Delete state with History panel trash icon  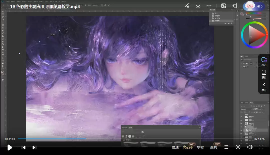point(232,23)
